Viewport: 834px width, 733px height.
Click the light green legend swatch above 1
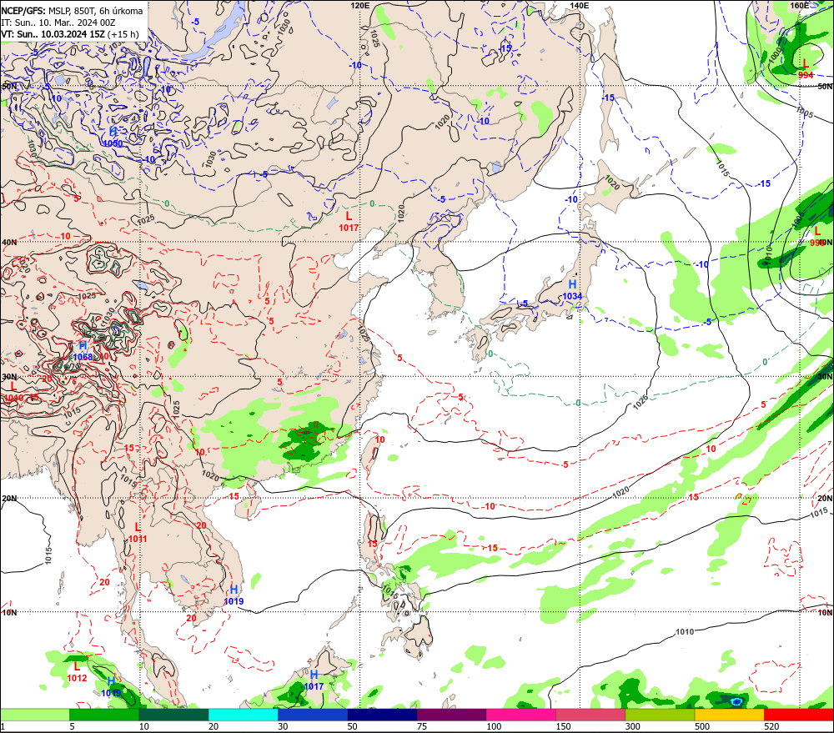coord(34,715)
